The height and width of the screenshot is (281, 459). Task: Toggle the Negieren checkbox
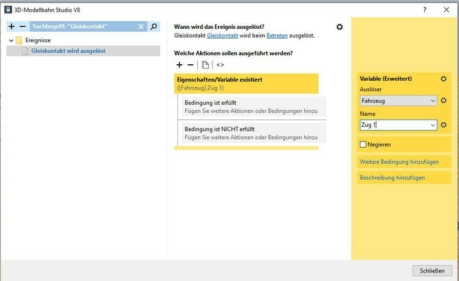(x=363, y=144)
